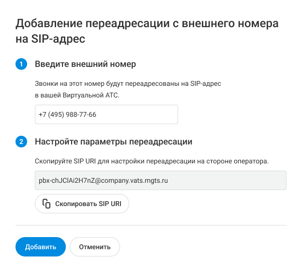Image resolution: width=302 pixels, height=272 pixels.
Task: Click the copy icon beside Скопировать SIP URI
Action: point(46,204)
